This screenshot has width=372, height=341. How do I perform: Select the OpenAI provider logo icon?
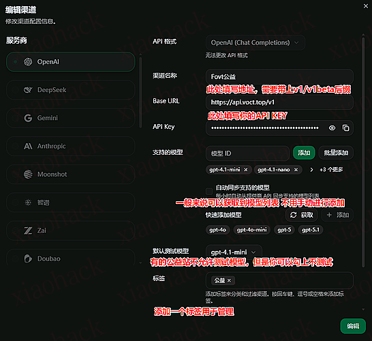tap(28, 62)
